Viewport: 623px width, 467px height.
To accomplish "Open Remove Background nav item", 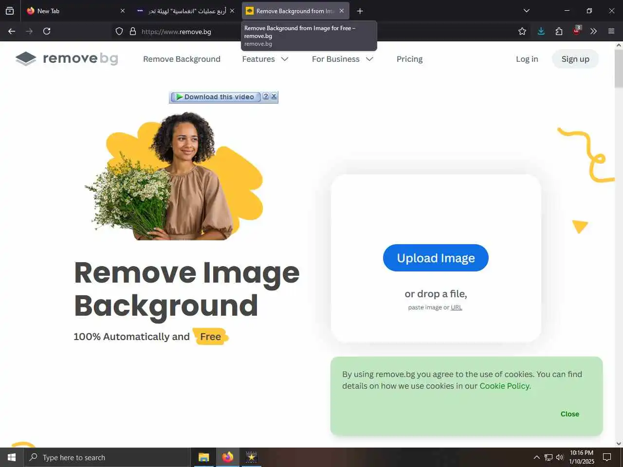I will click(x=182, y=59).
